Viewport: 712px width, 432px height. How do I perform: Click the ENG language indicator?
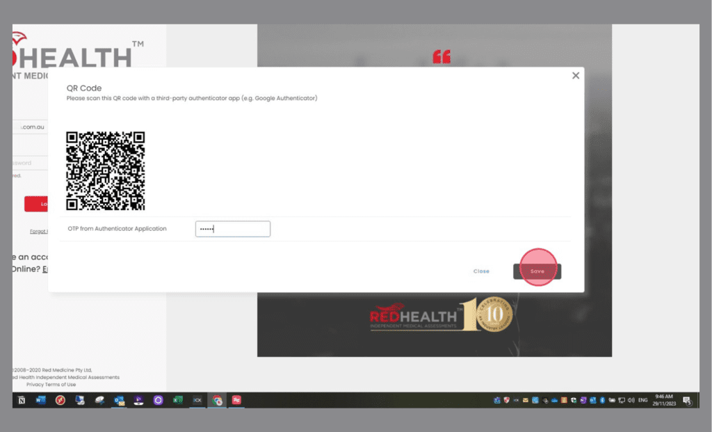643,401
